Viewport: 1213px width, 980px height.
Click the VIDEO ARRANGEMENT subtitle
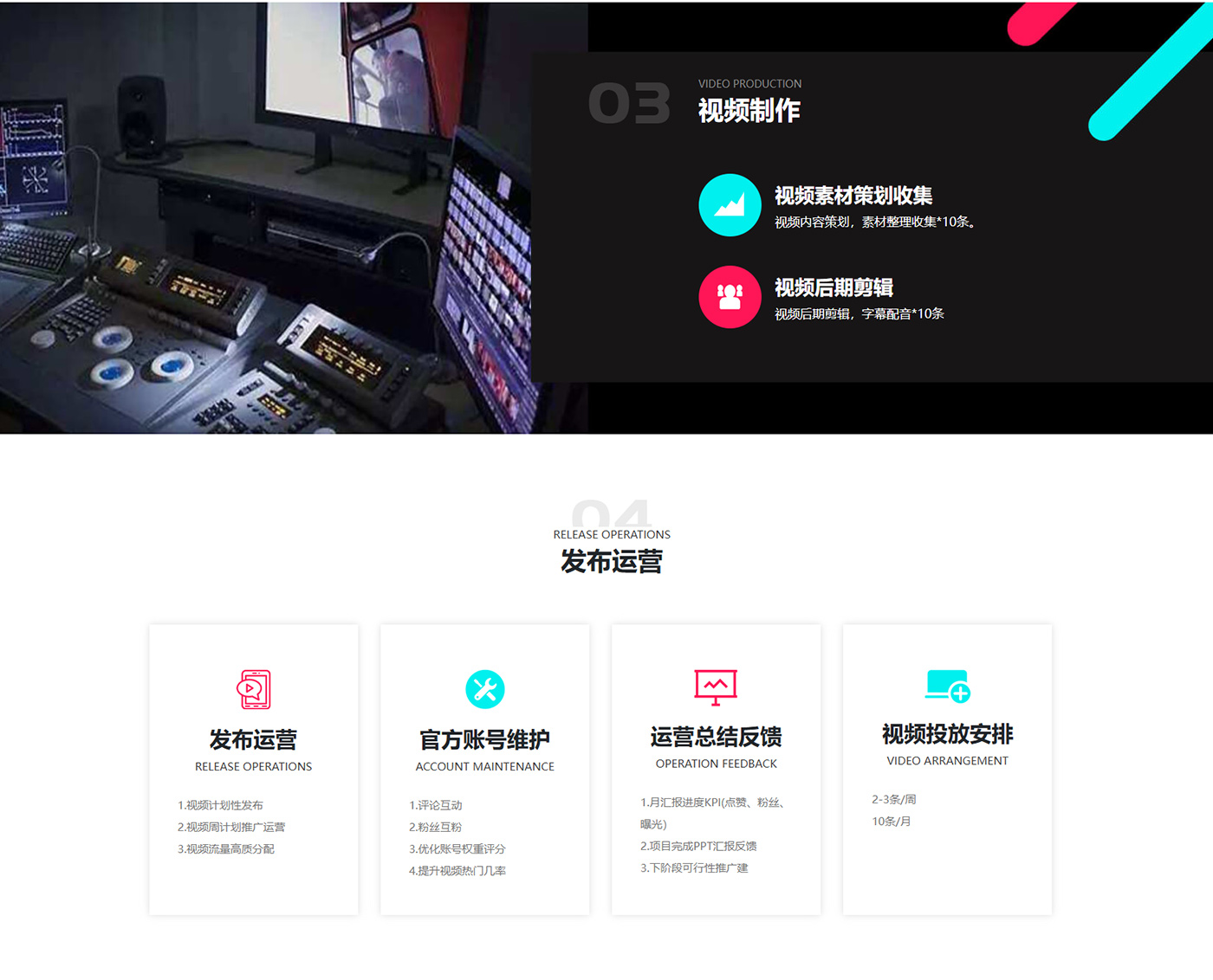(x=947, y=761)
